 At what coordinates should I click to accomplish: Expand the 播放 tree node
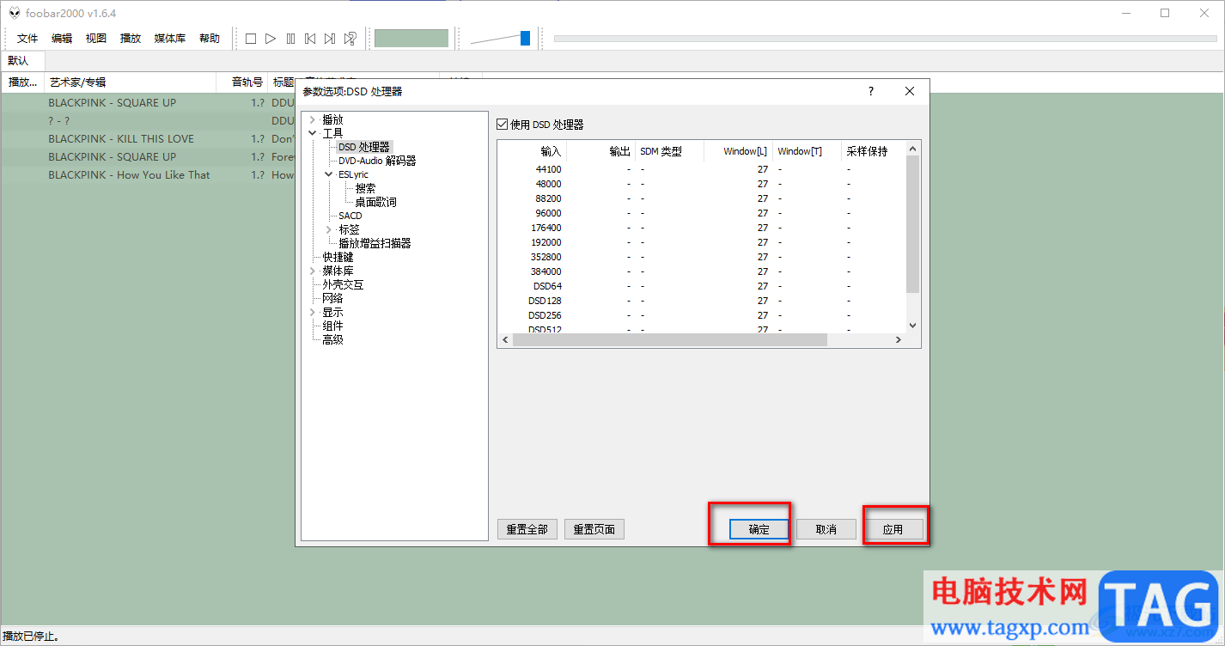click(312, 120)
